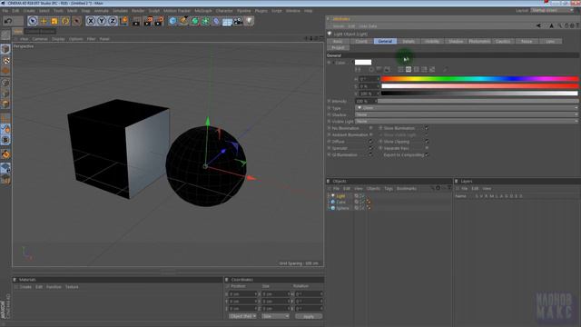Switch to the Basic attribute tab
This screenshot has height=327, width=581.
338,41
